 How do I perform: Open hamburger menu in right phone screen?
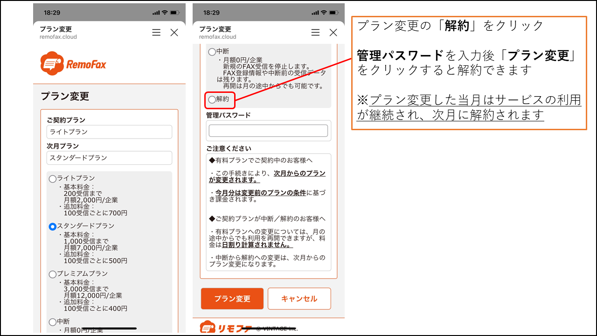click(316, 32)
